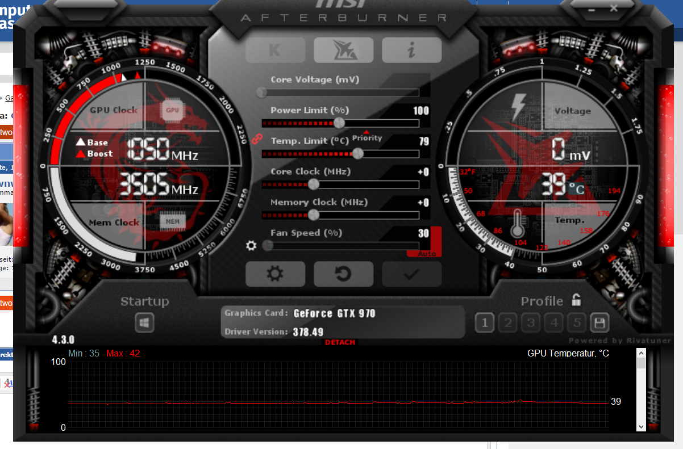
Task: Toggle apply at Windows startup icon
Action: [145, 323]
